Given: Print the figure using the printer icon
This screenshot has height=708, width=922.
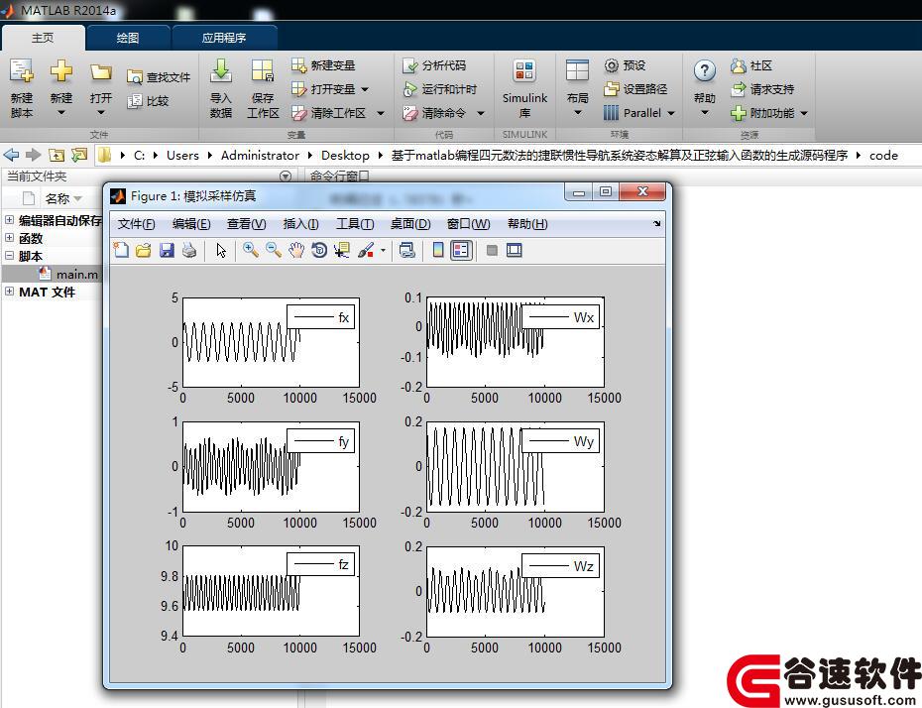Looking at the screenshot, I should click(x=188, y=251).
